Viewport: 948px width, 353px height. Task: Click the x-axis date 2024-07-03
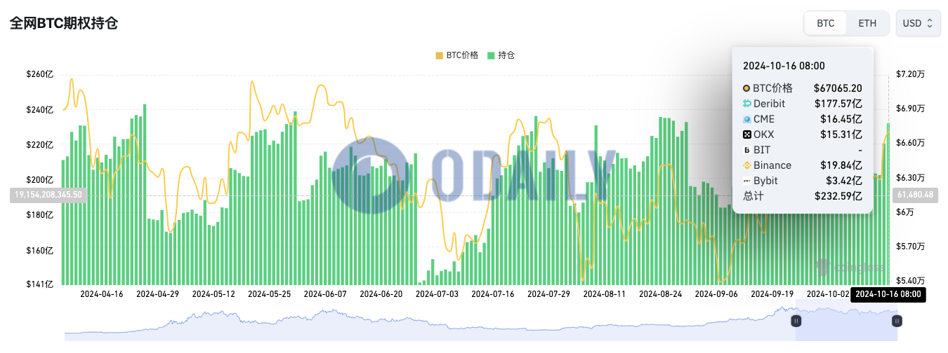[437, 295]
